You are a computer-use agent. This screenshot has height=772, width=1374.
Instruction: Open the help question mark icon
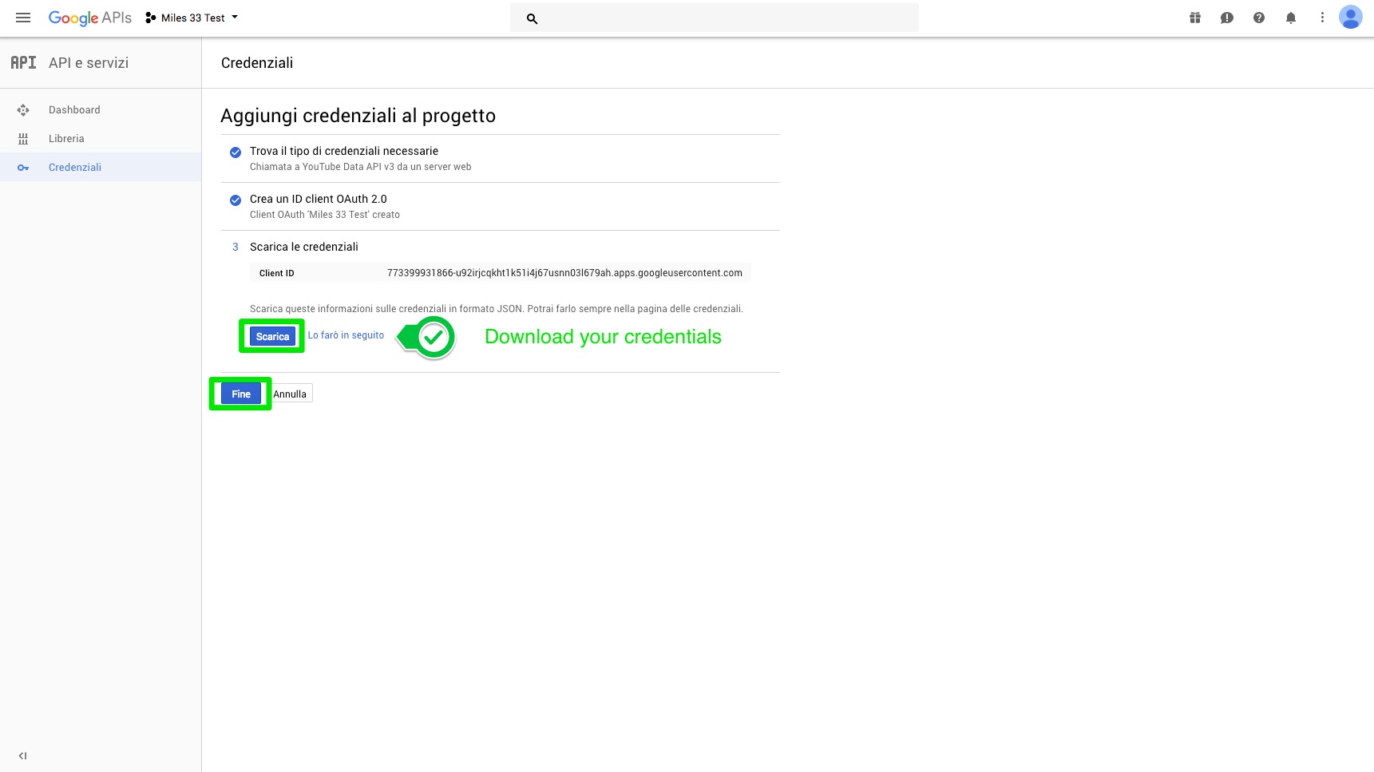click(1259, 18)
